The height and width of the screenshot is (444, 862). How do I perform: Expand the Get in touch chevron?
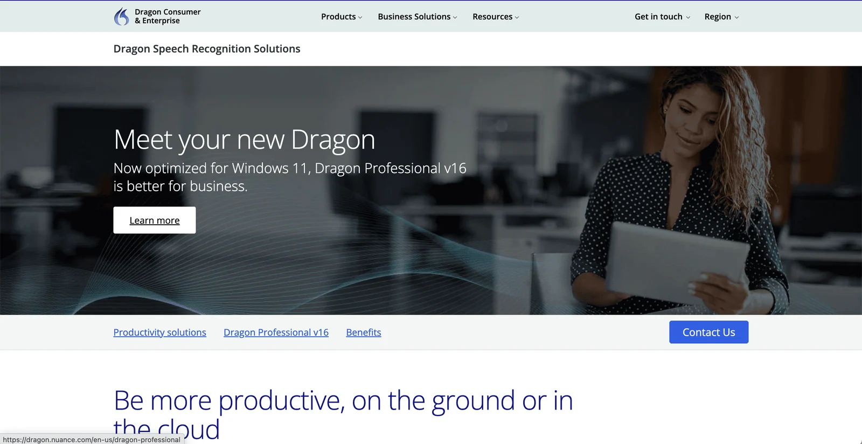click(x=688, y=17)
